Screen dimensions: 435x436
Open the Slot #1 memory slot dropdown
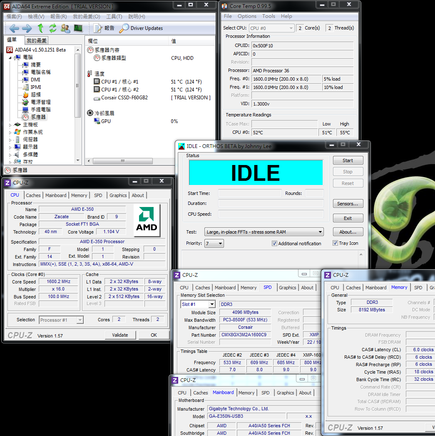[198, 304]
